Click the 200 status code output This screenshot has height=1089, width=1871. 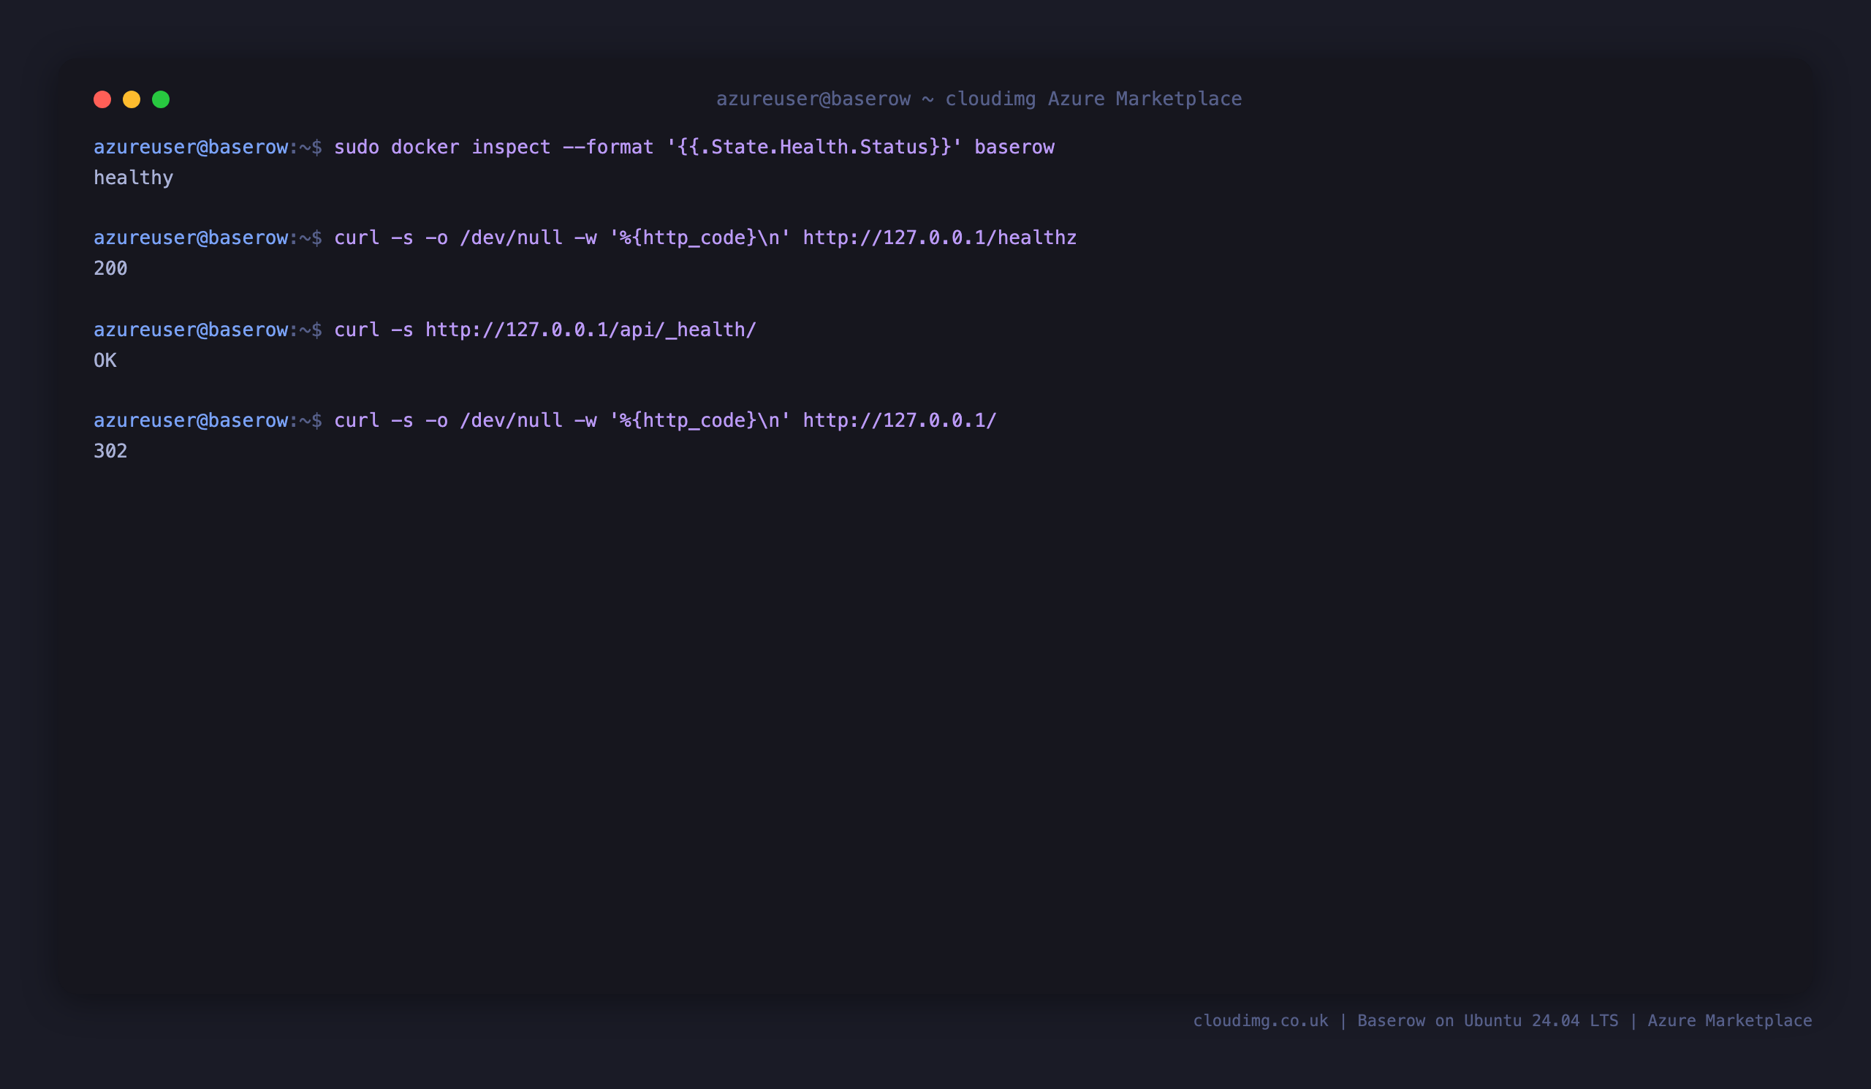click(110, 269)
